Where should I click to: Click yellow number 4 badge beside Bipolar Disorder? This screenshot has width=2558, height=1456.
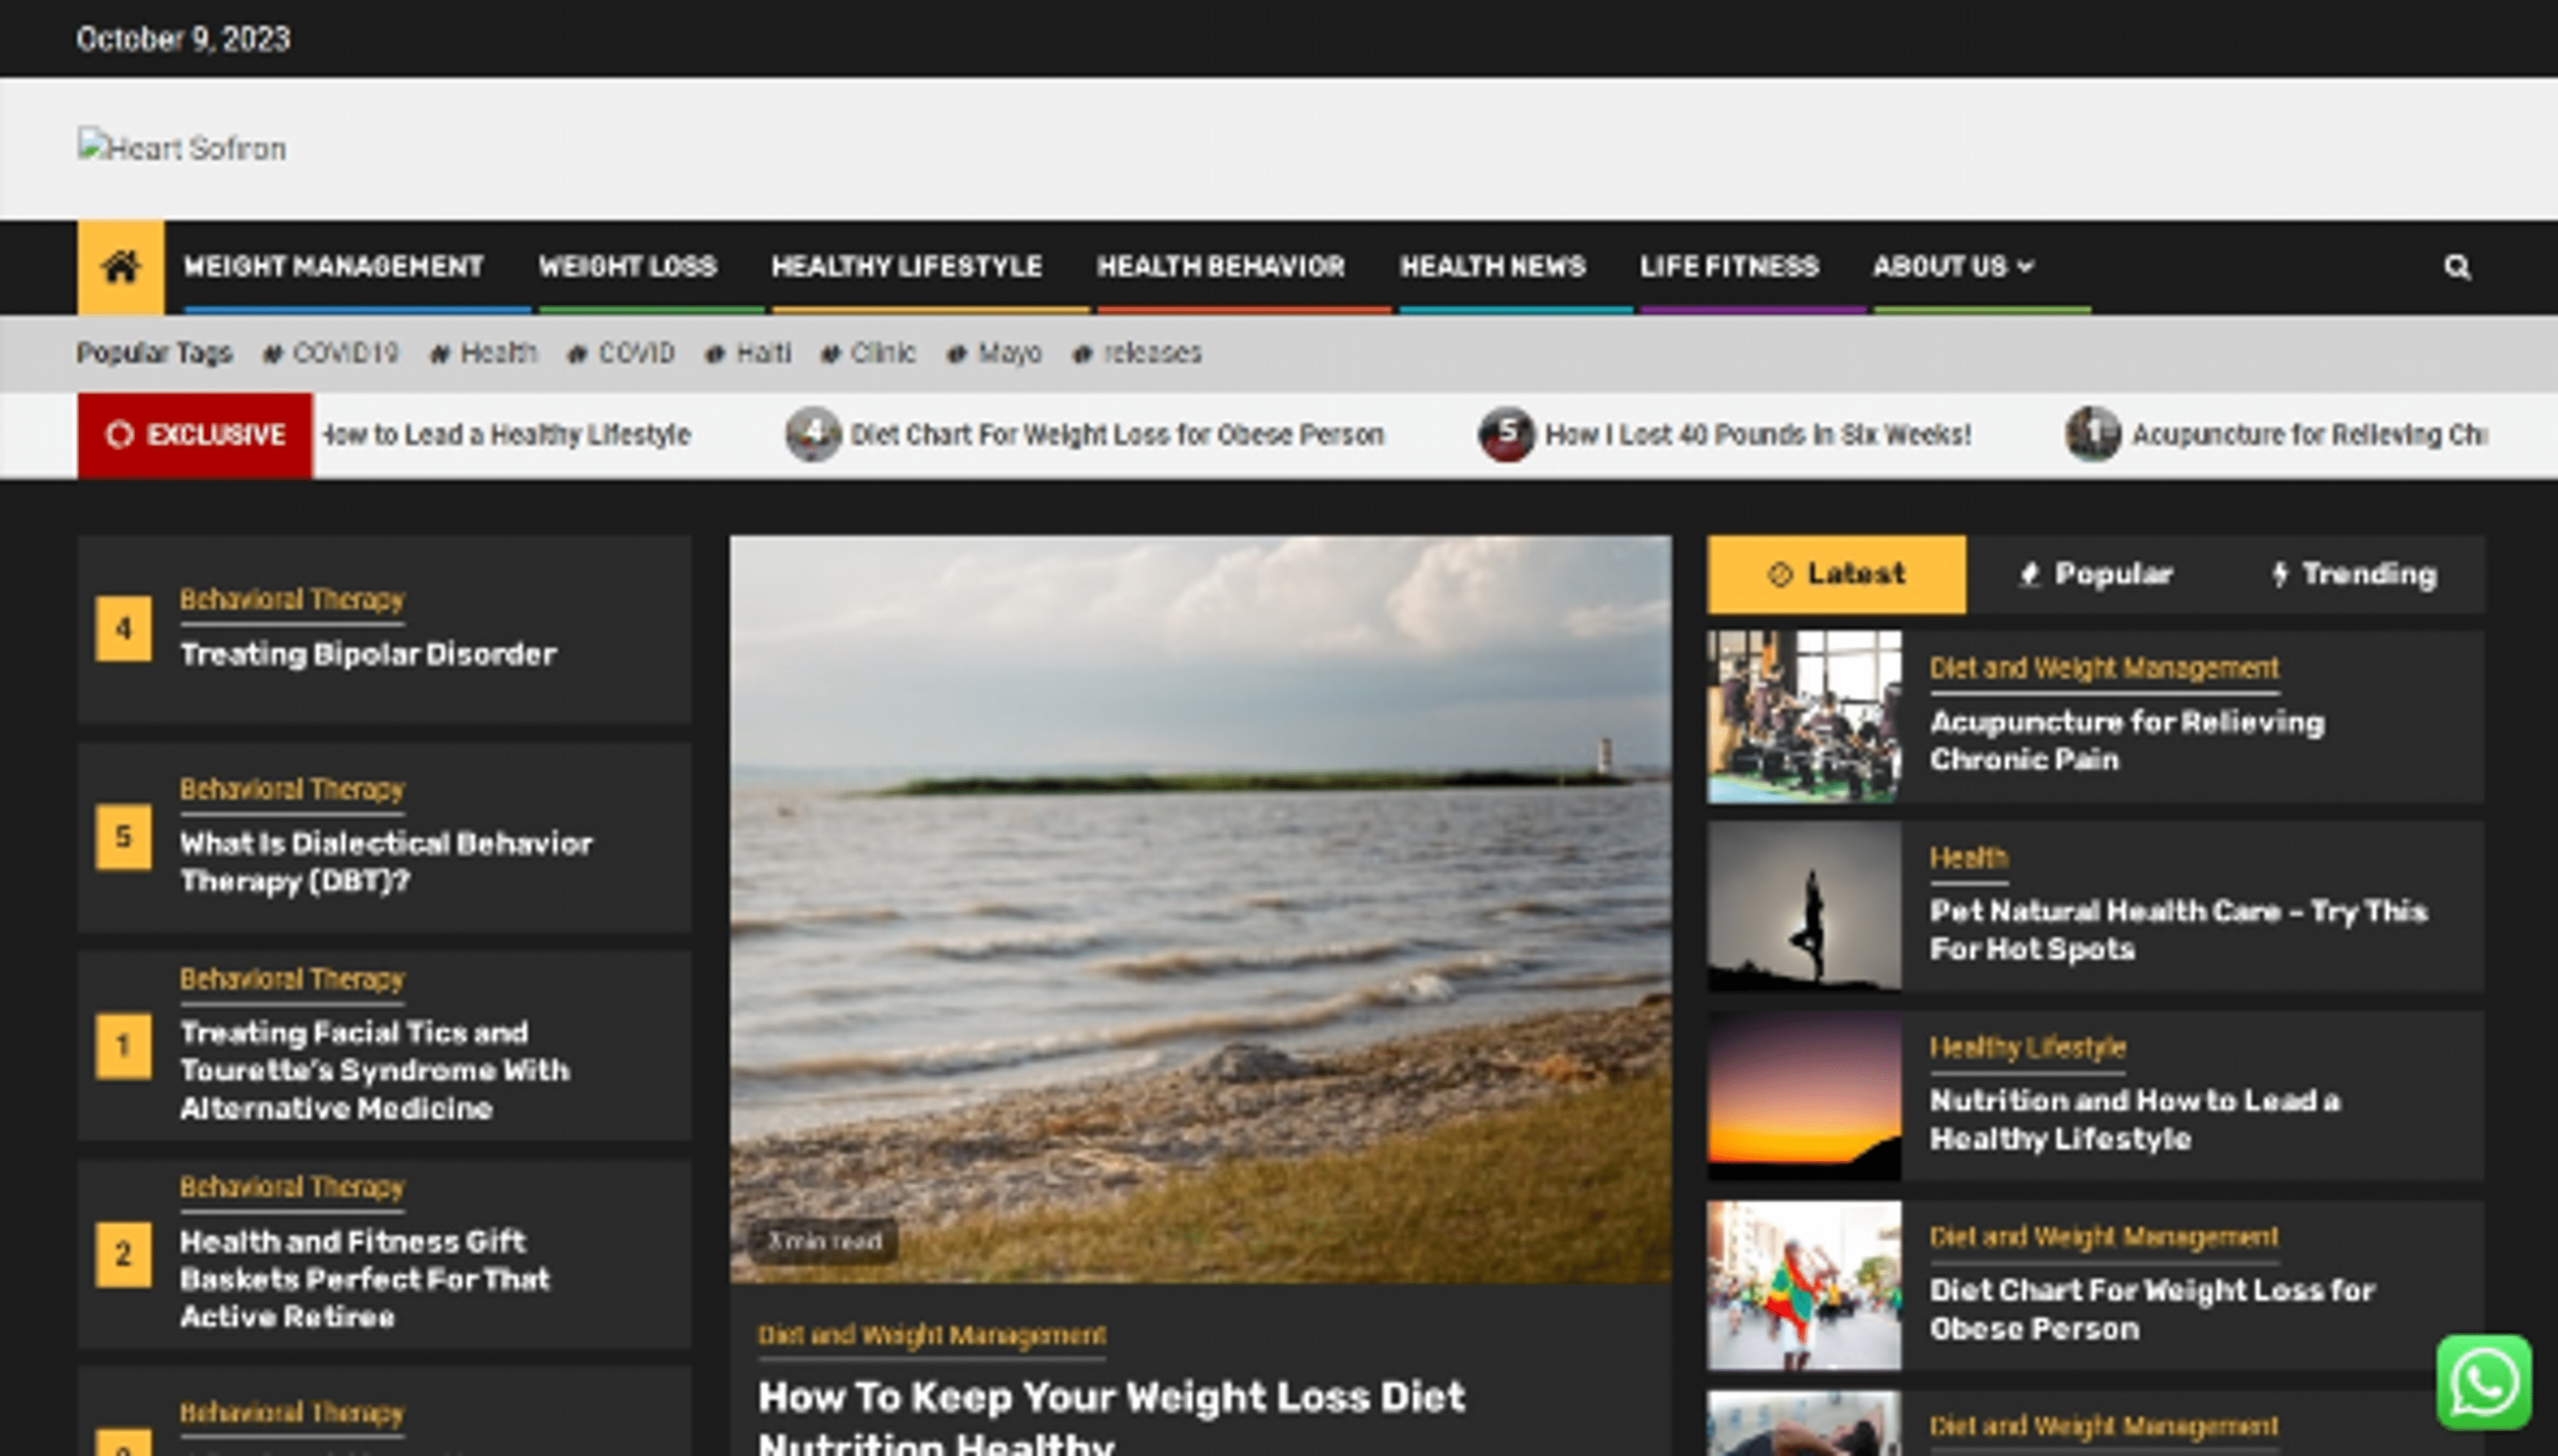coord(123,629)
